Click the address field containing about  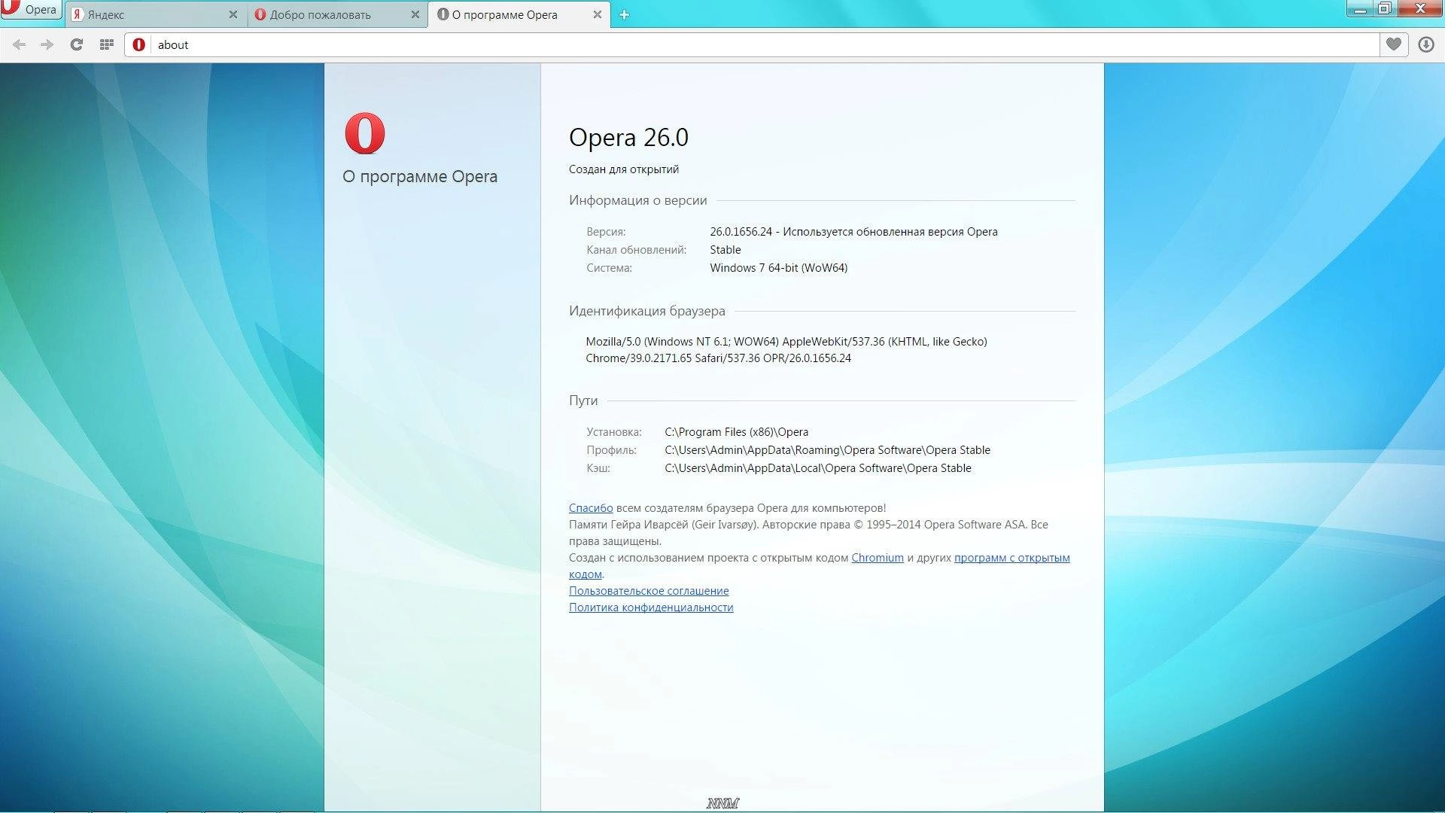(764, 45)
